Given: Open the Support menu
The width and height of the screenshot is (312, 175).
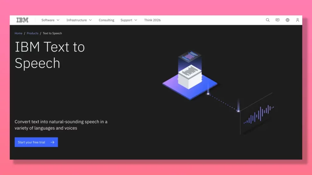Looking at the screenshot, I should 126,20.
